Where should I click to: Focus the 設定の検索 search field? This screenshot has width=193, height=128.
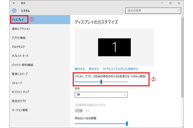click(x=153, y=11)
